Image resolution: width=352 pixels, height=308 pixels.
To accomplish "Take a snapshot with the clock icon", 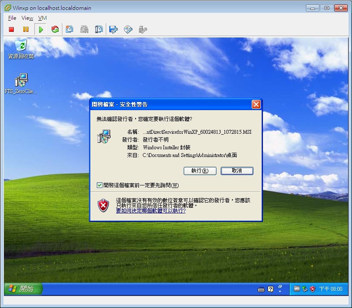I will [70, 29].
